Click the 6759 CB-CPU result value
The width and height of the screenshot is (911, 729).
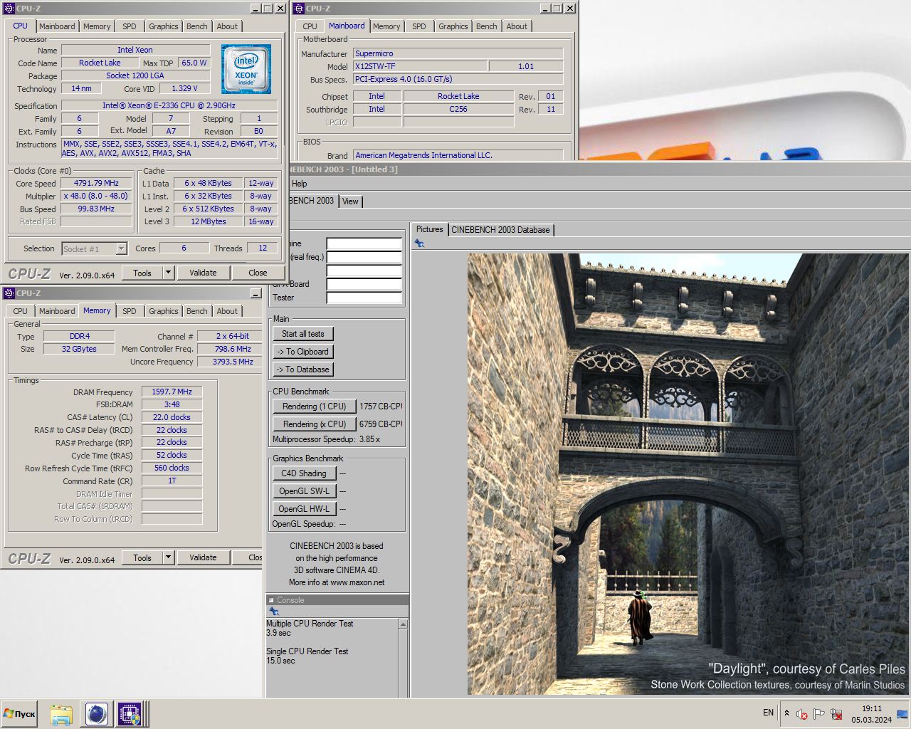pos(381,424)
